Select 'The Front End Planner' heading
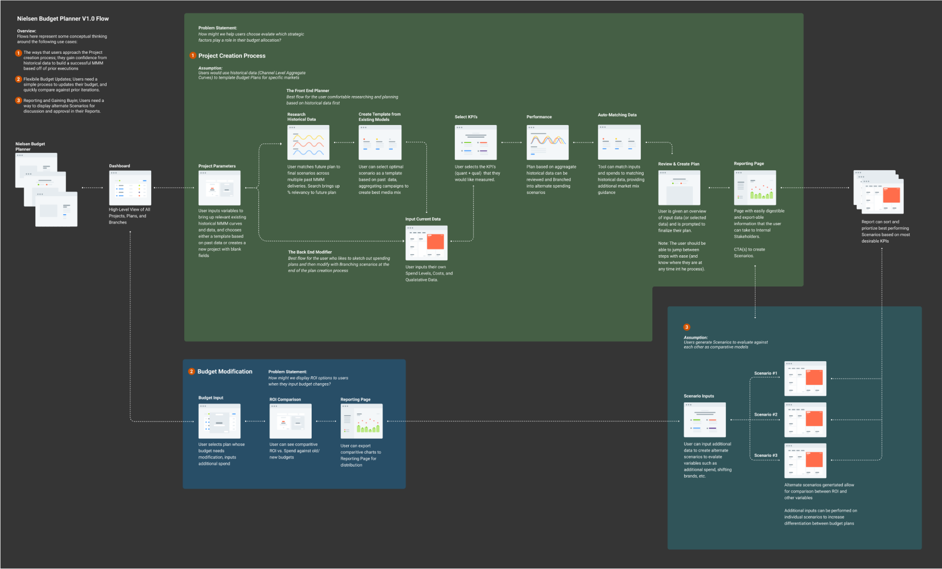The image size is (942, 569). pyautogui.click(x=308, y=91)
